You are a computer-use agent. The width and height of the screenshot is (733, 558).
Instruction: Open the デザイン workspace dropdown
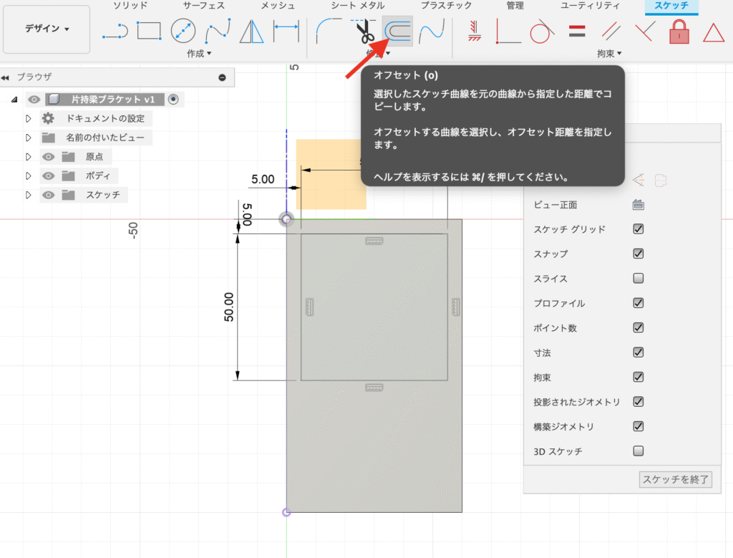click(46, 29)
